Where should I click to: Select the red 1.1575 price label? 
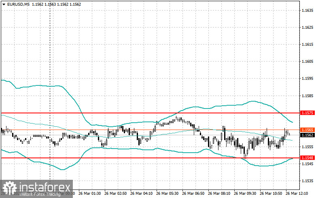pos(308,113)
